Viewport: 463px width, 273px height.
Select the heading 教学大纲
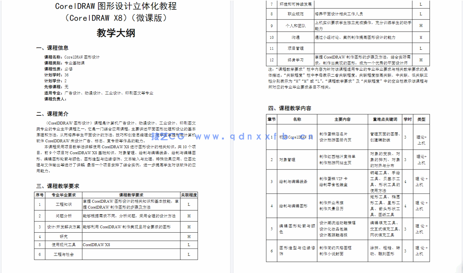(x=116, y=33)
